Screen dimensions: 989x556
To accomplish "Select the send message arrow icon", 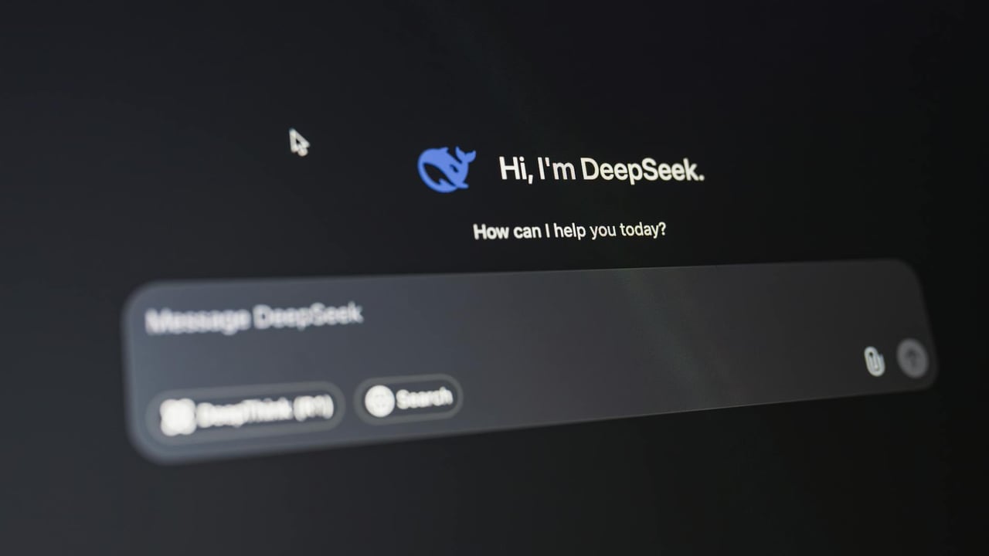I will click(913, 358).
